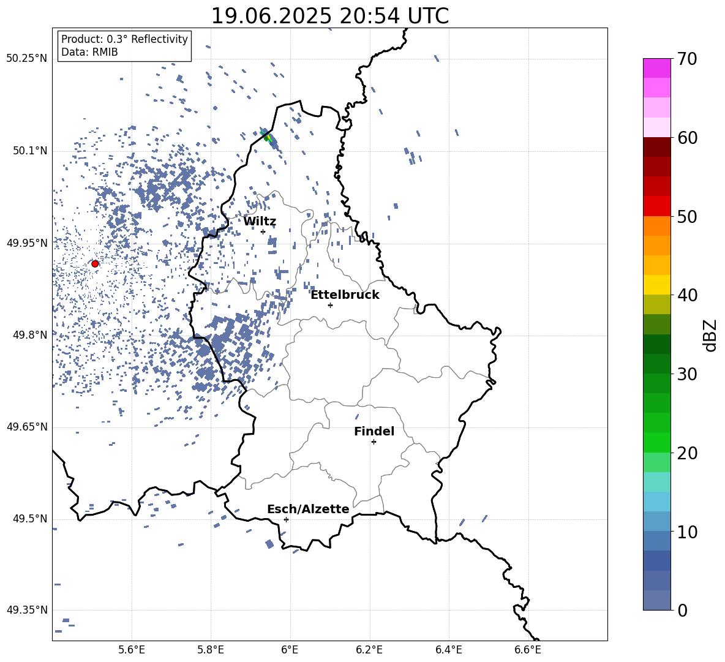Click the 50.25°N latitude label
725x662 pixels.
pyautogui.click(x=27, y=59)
